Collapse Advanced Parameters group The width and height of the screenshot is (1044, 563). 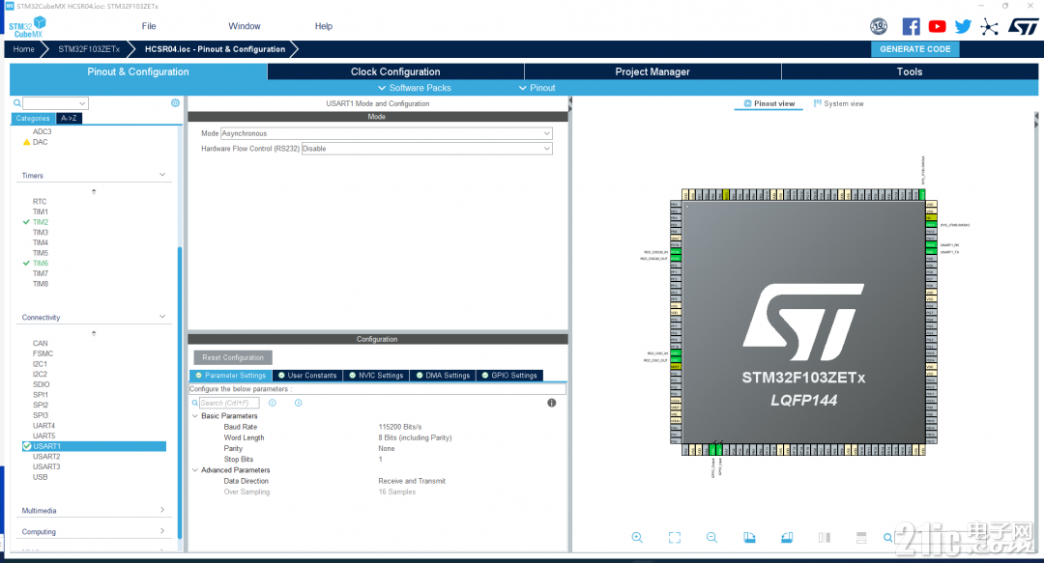pyautogui.click(x=195, y=470)
